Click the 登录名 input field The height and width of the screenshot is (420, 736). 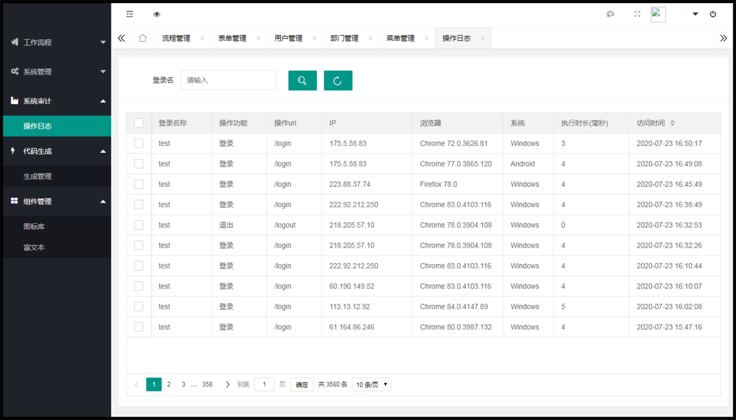(229, 80)
